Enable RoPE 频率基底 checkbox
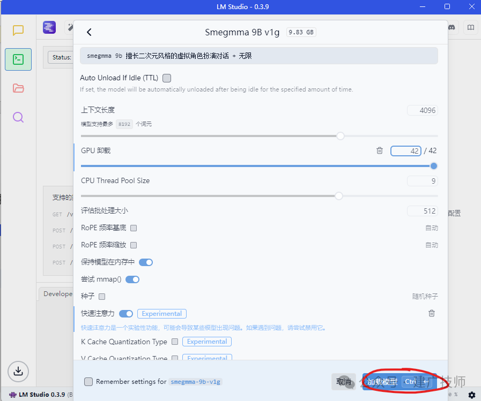This screenshot has height=401, width=481. pyautogui.click(x=134, y=228)
